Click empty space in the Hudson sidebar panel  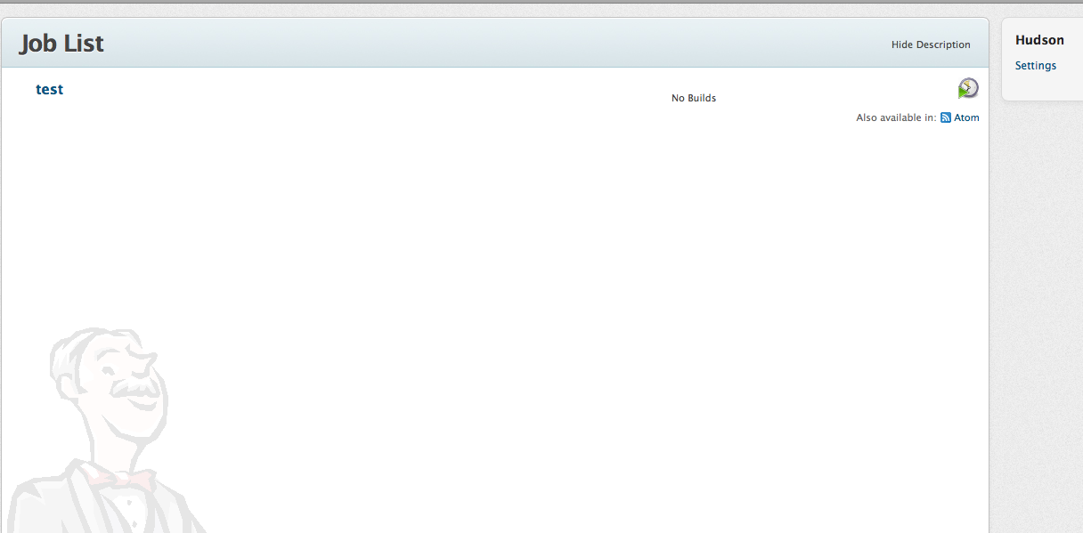click(x=1042, y=87)
